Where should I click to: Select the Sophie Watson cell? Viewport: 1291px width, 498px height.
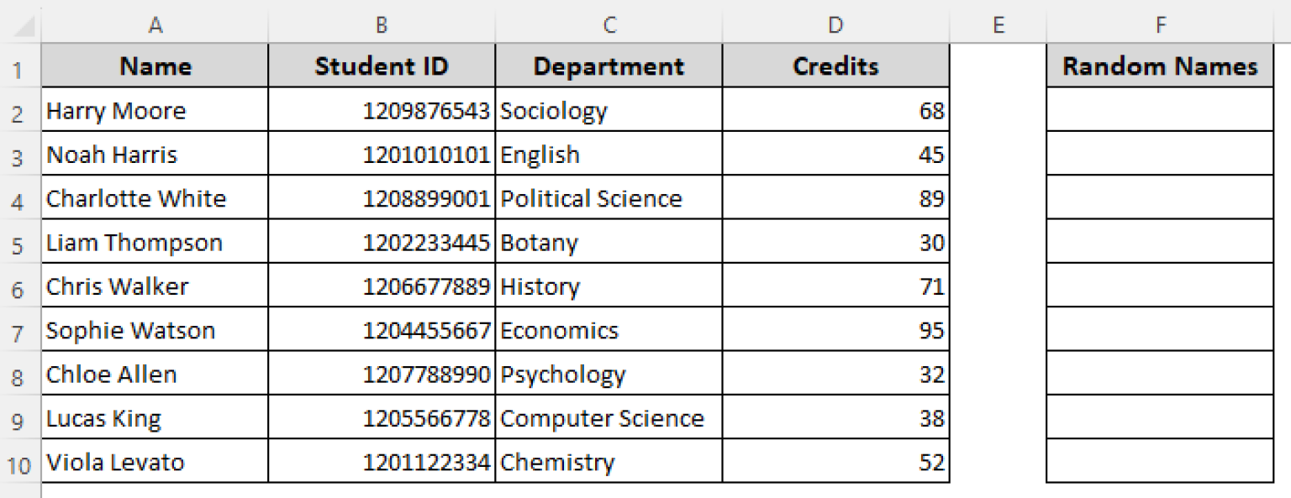click(x=155, y=331)
